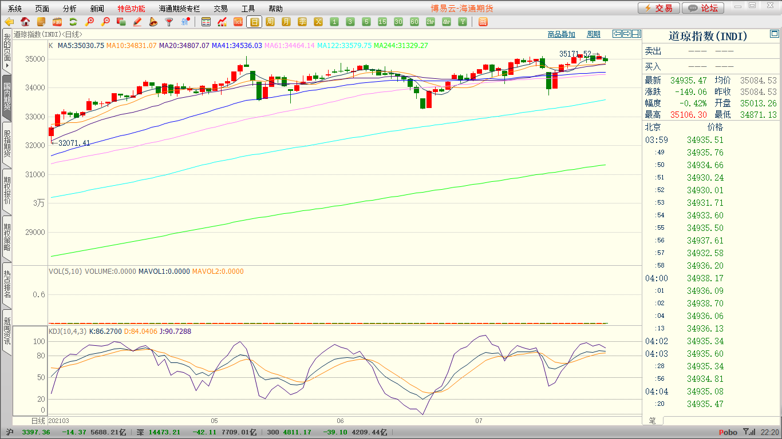782x439 pixels.
Task: Open the 海通期货专栏 menu
Action: pyautogui.click(x=179, y=9)
